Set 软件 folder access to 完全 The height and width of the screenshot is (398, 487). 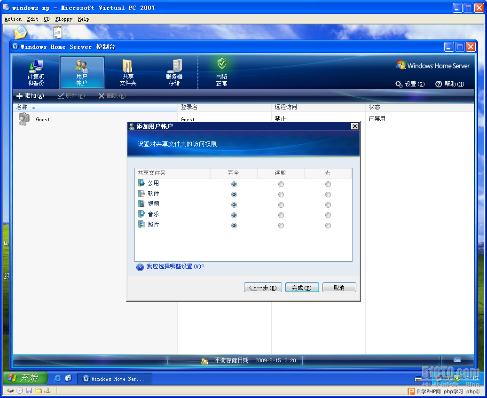tap(234, 195)
